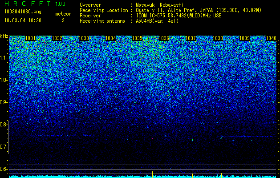Click the meteor echo spot near 1038
280x178 pixels.
pos(221,138)
